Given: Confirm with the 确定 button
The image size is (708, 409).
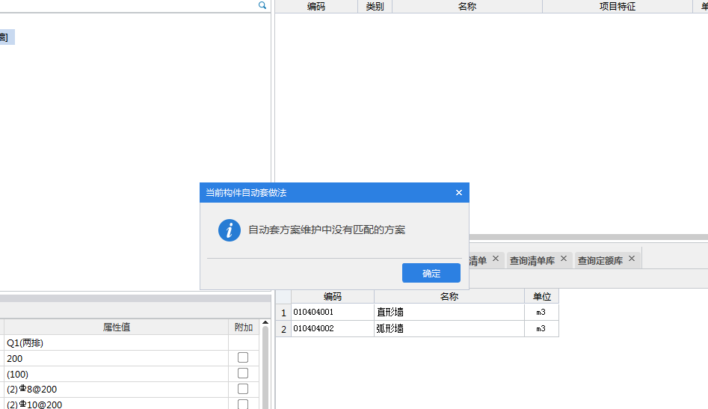Looking at the screenshot, I should (431, 273).
